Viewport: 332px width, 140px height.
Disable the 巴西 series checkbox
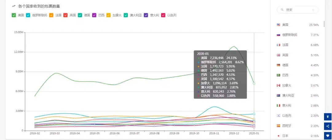[94, 15]
